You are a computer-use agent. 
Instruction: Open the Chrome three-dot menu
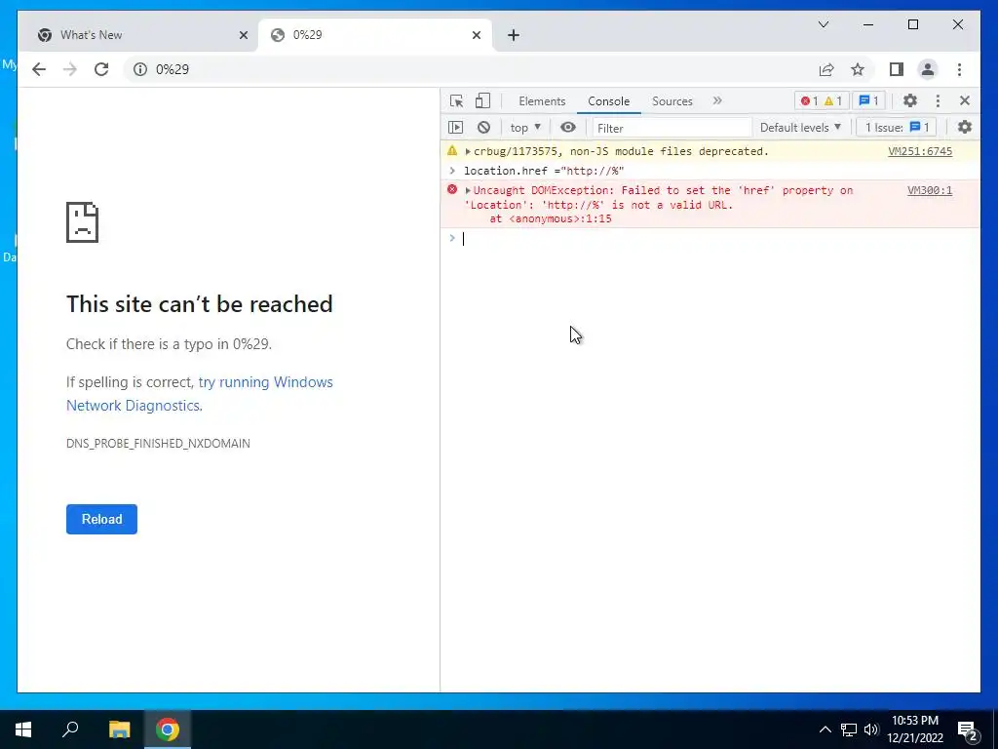959,69
